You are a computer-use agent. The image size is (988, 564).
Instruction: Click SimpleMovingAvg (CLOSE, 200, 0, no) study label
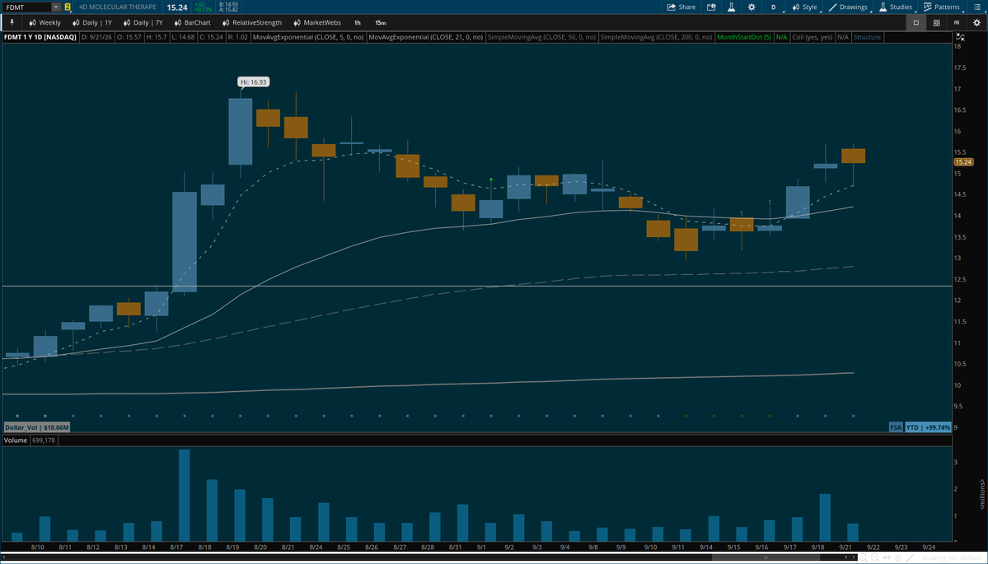pyautogui.click(x=656, y=37)
